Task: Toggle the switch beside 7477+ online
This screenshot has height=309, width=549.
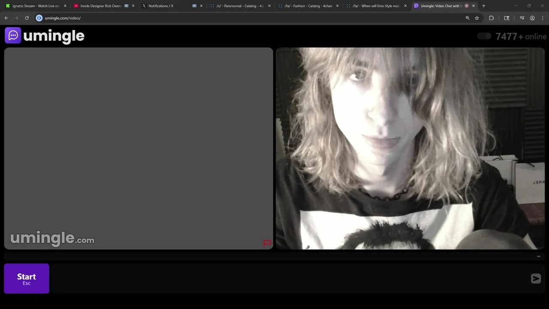Action: (x=484, y=36)
